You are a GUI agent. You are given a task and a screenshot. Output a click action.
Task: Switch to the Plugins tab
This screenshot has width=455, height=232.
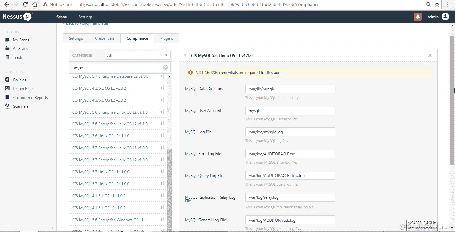[167, 38]
